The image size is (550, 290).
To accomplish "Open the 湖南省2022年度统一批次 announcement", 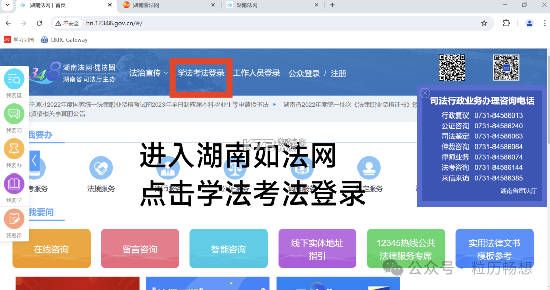I will tap(350, 104).
